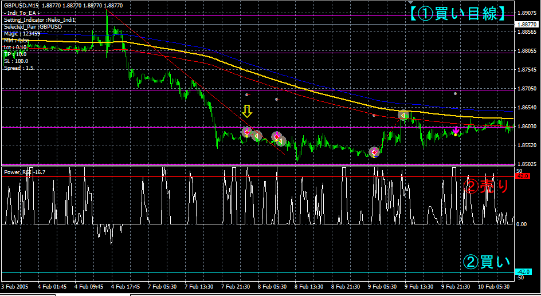541x296 pixels.
Task: Click the 50 value on the indicator scale
Action: coord(519,171)
